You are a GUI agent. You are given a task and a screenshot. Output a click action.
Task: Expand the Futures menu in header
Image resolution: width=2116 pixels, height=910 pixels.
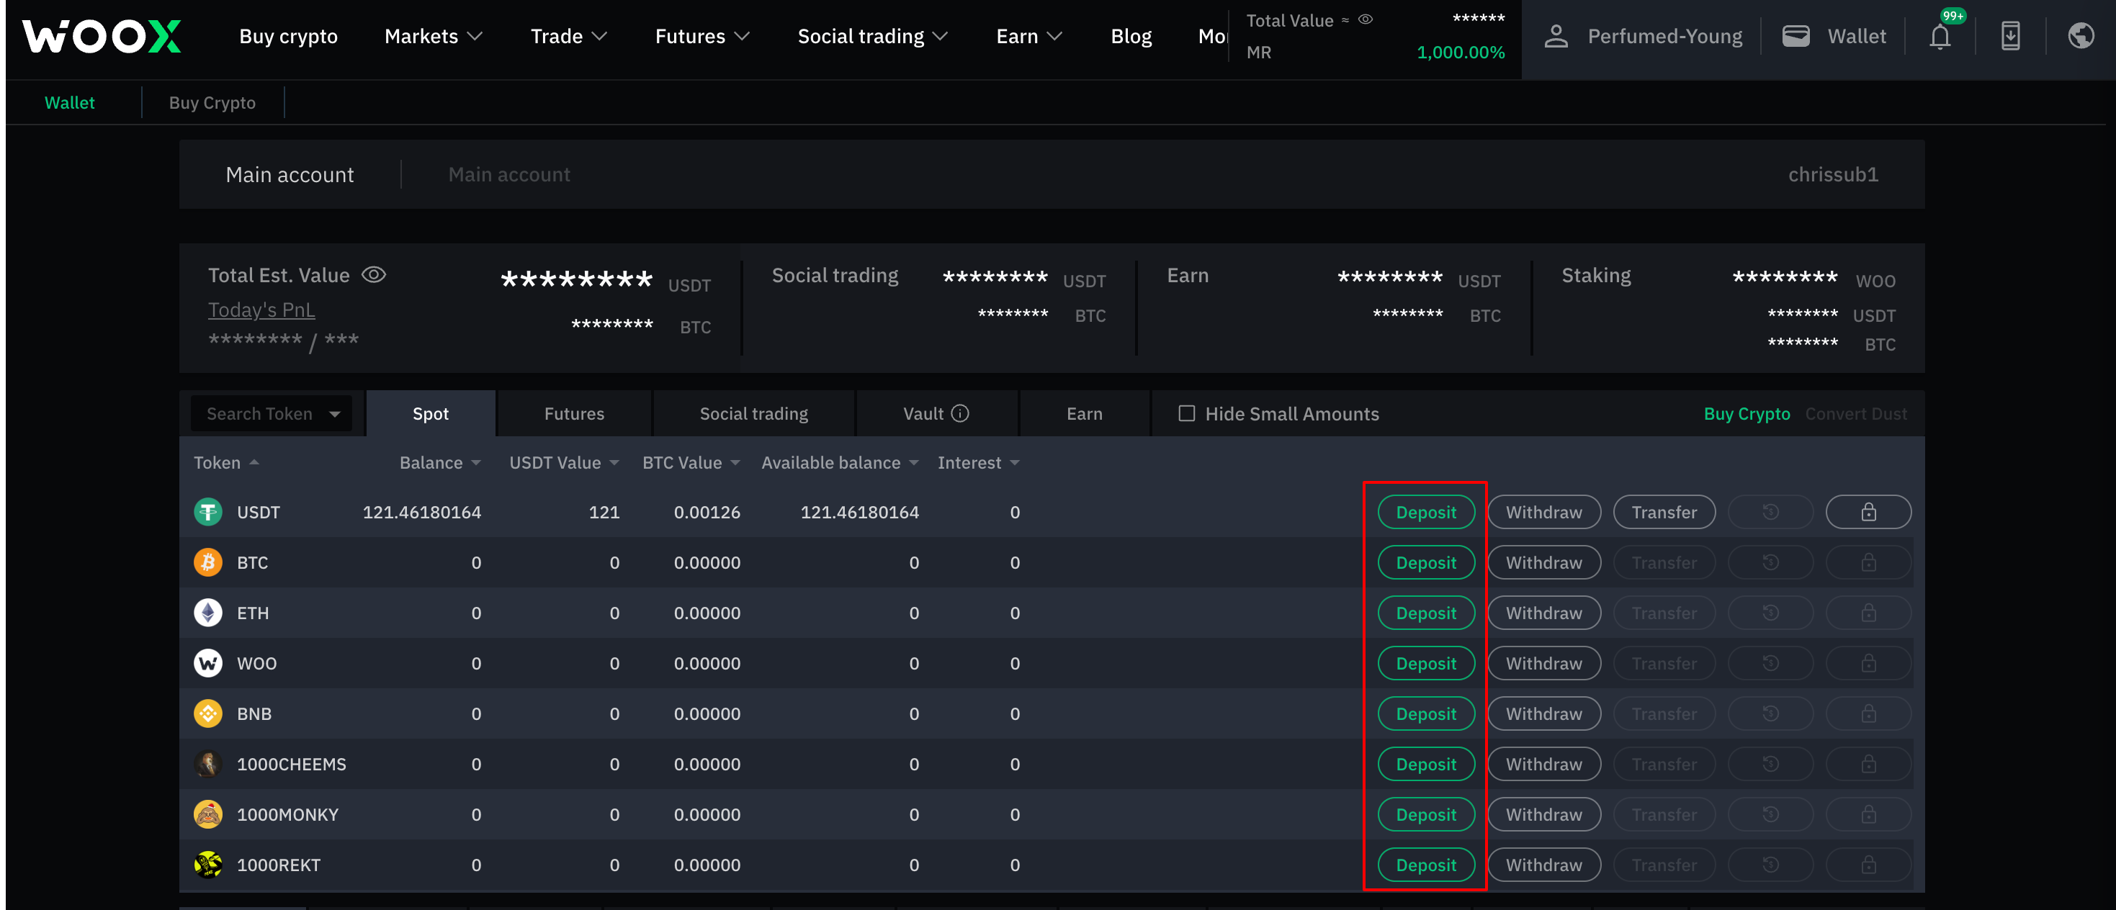[x=702, y=36]
